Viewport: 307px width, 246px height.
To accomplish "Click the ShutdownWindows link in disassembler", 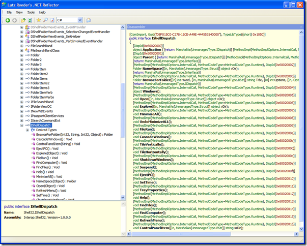I will (157, 160).
